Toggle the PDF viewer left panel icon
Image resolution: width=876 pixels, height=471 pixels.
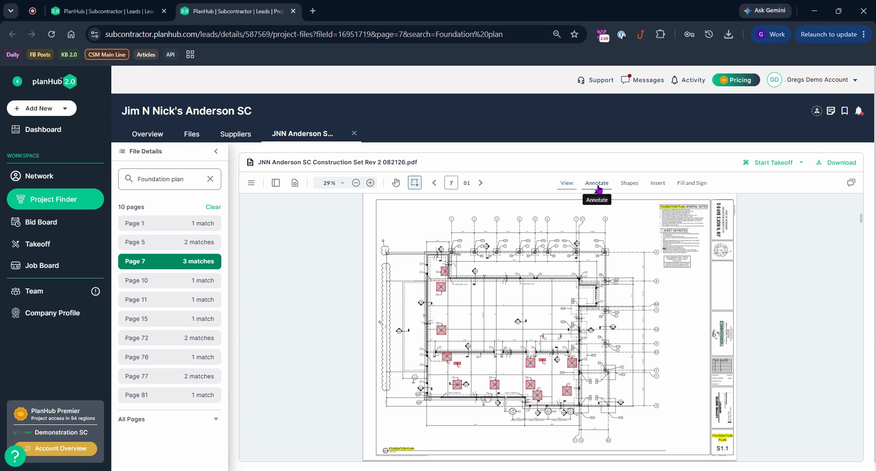click(276, 183)
